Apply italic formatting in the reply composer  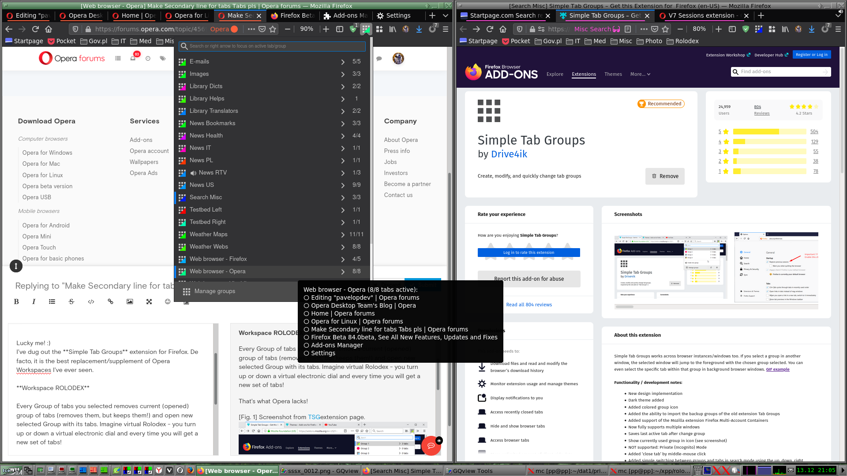tap(34, 301)
